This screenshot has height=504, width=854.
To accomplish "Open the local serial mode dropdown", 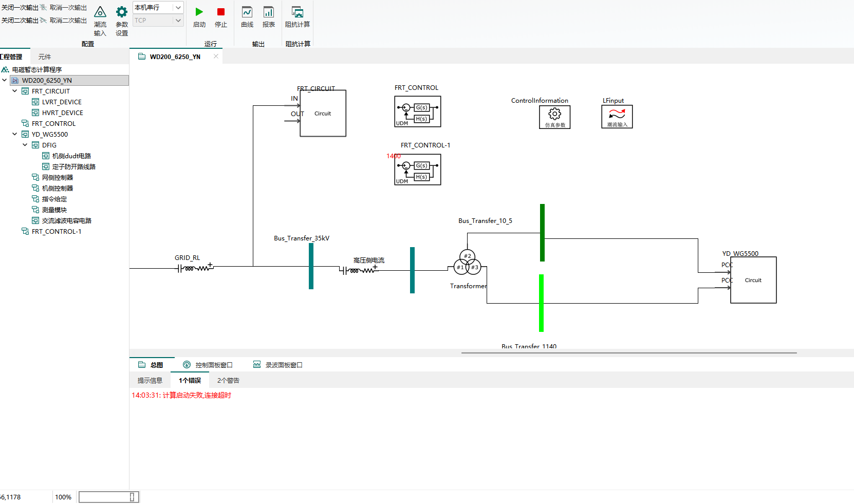I will [158, 8].
